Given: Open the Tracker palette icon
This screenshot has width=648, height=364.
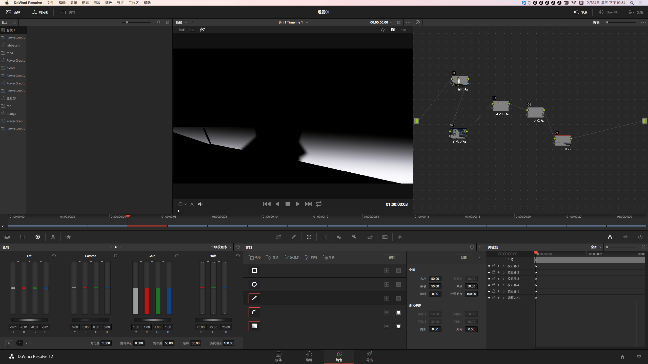Looking at the screenshot, I should (x=324, y=237).
